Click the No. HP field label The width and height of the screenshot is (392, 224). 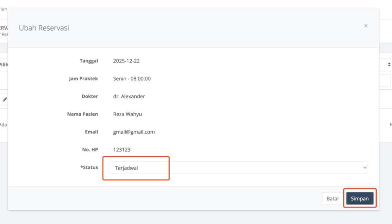pyautogui.click(x=90, y=150)
